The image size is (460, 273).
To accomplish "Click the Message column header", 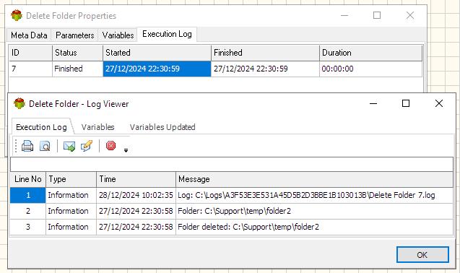I will click(315, 179).
